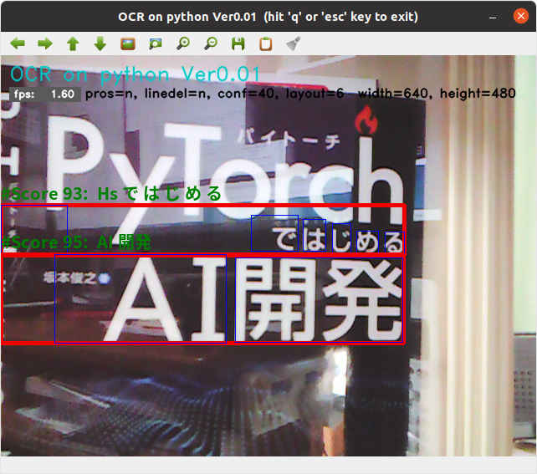Click the 'Score 95: AI開発' label
Screen dimensions: 537x474
tap(77, 242)
